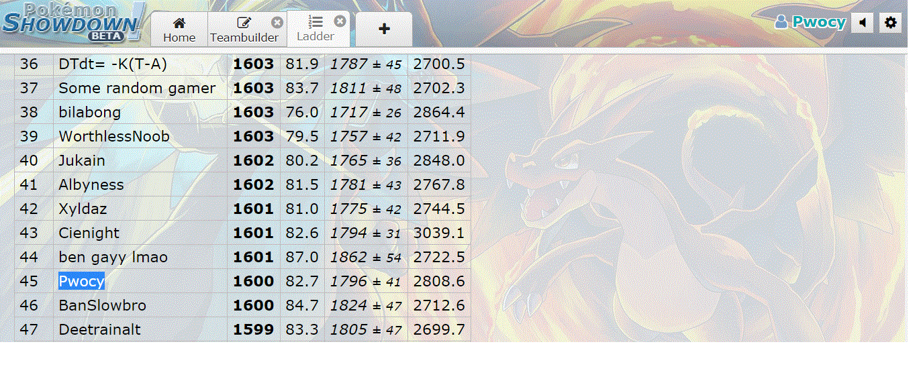Click the Pokémon Showdown logo
The width and height of the screenshot is (917, 385).
tap(74, 21)
